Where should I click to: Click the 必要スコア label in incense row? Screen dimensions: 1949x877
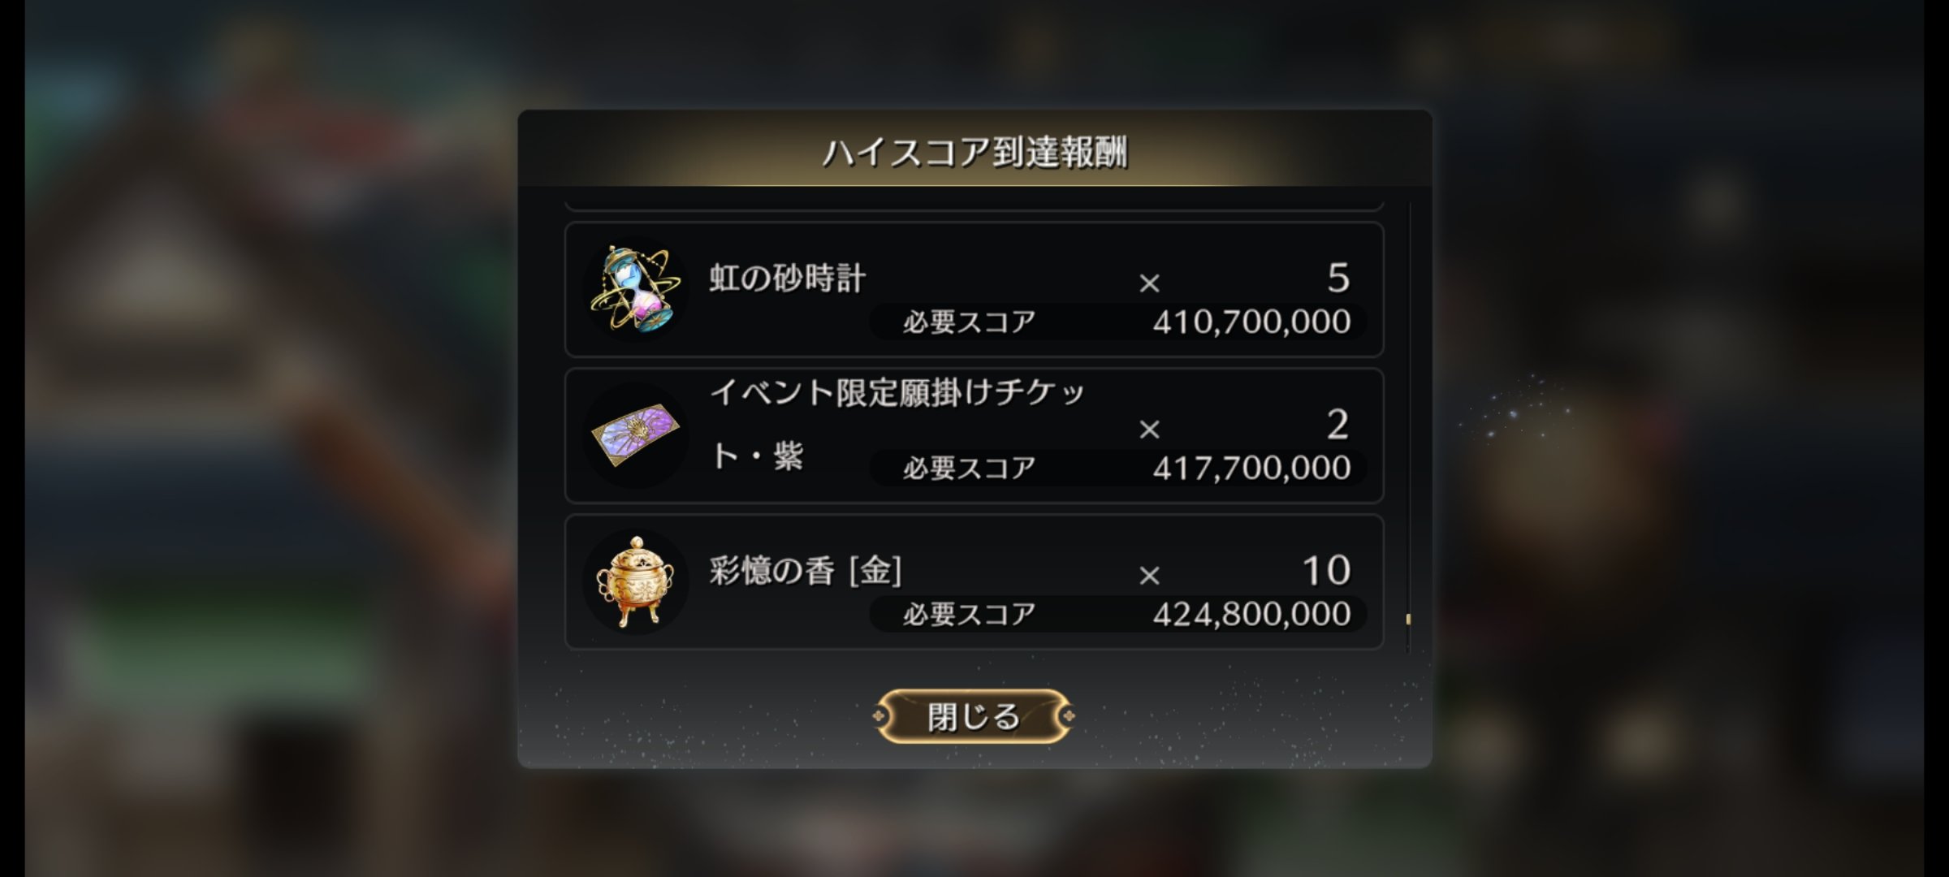tap(969, 615)
